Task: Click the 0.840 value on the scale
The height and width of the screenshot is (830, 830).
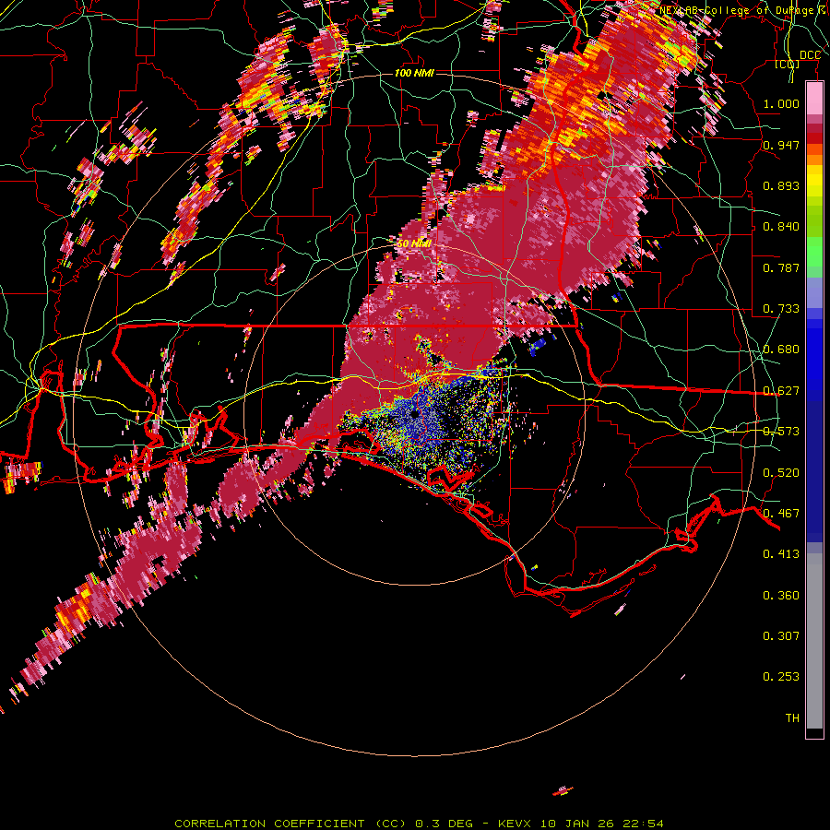Action: (x=781, y=227)
